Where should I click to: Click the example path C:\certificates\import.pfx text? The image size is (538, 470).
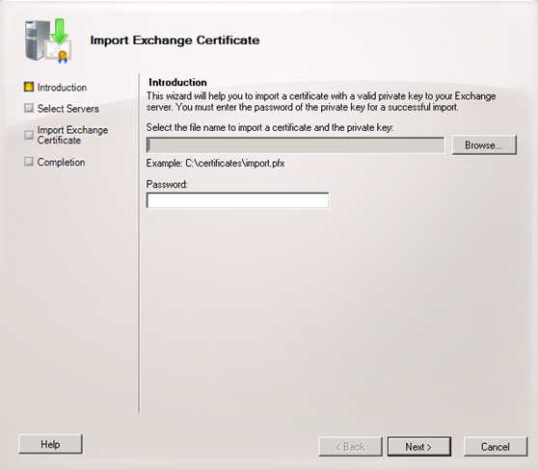235,163
